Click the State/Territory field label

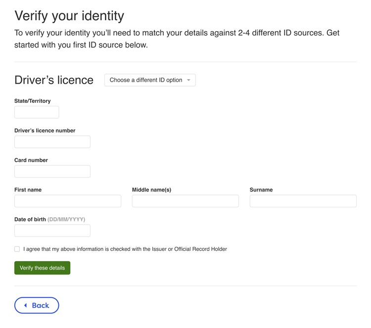(33, 101)
